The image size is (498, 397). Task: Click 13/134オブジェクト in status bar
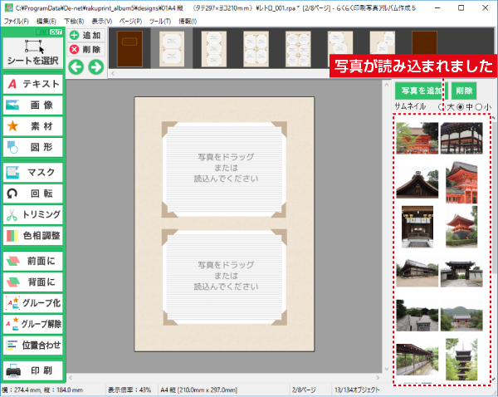(357, 390)
